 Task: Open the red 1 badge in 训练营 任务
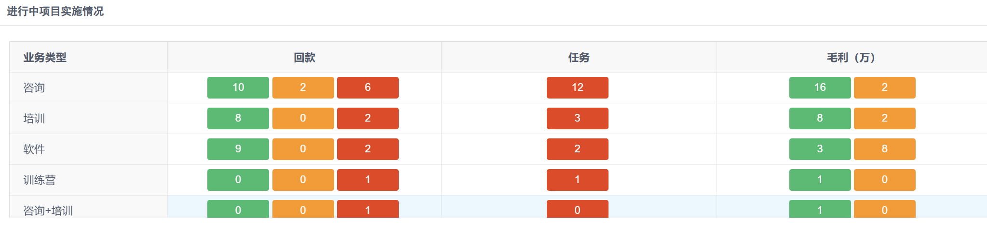[x=578, y=180]
